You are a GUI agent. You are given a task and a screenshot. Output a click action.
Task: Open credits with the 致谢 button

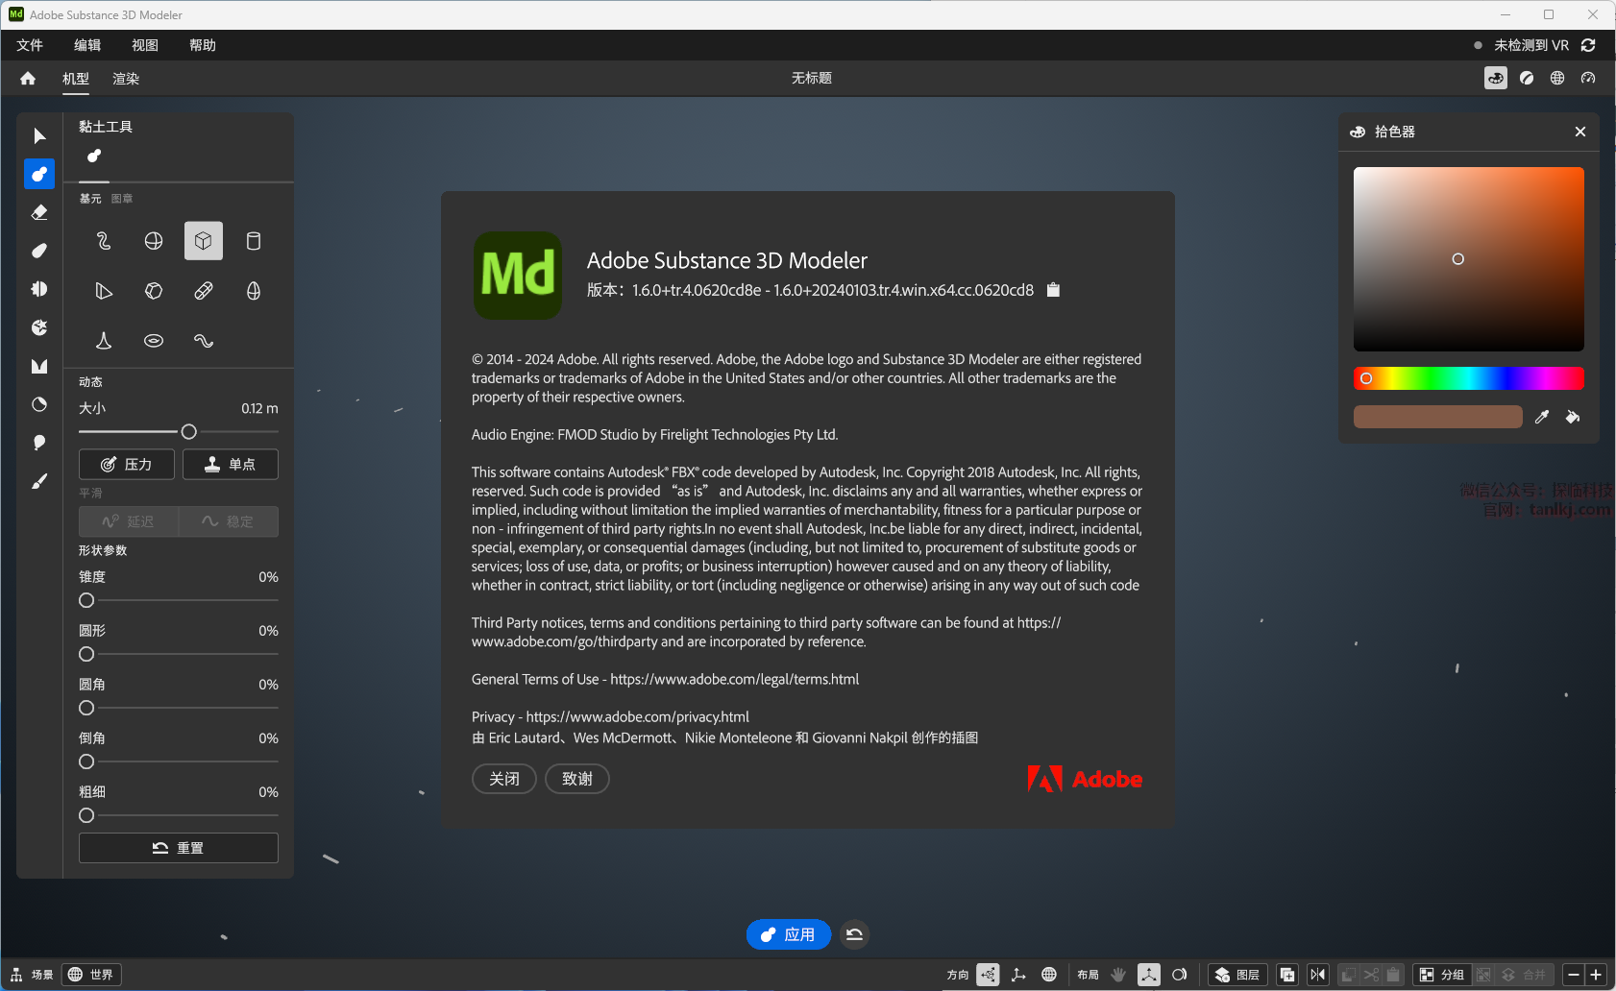tap(577, 779)
